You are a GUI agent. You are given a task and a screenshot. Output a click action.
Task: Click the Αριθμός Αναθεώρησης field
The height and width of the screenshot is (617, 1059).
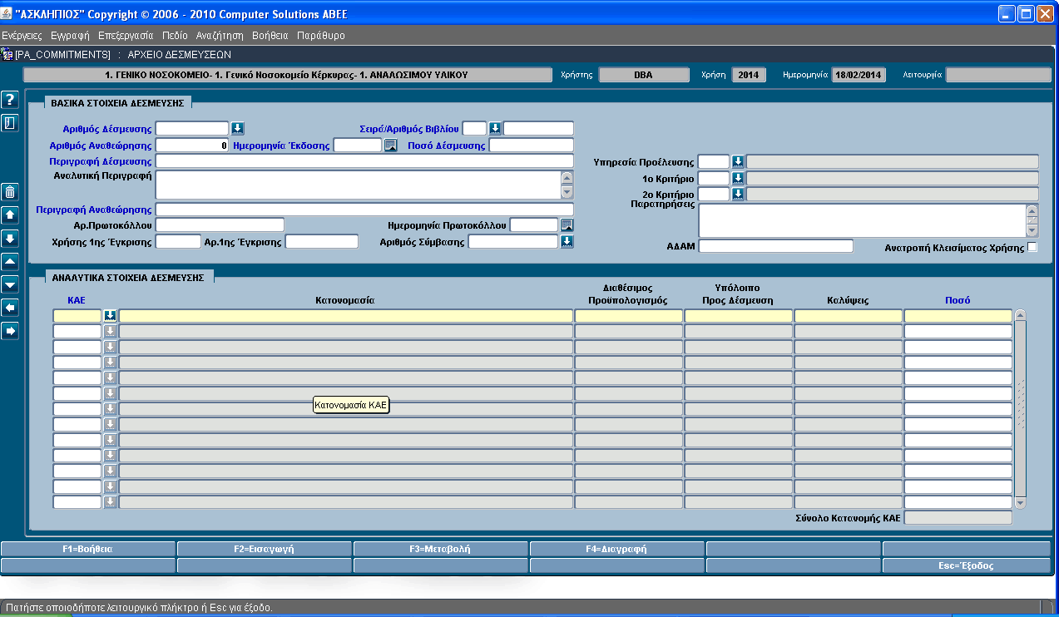[192, 146]
